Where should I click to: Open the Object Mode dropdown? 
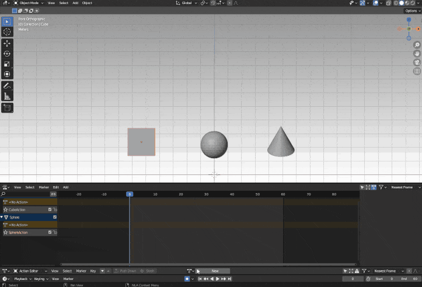[28, 3]
